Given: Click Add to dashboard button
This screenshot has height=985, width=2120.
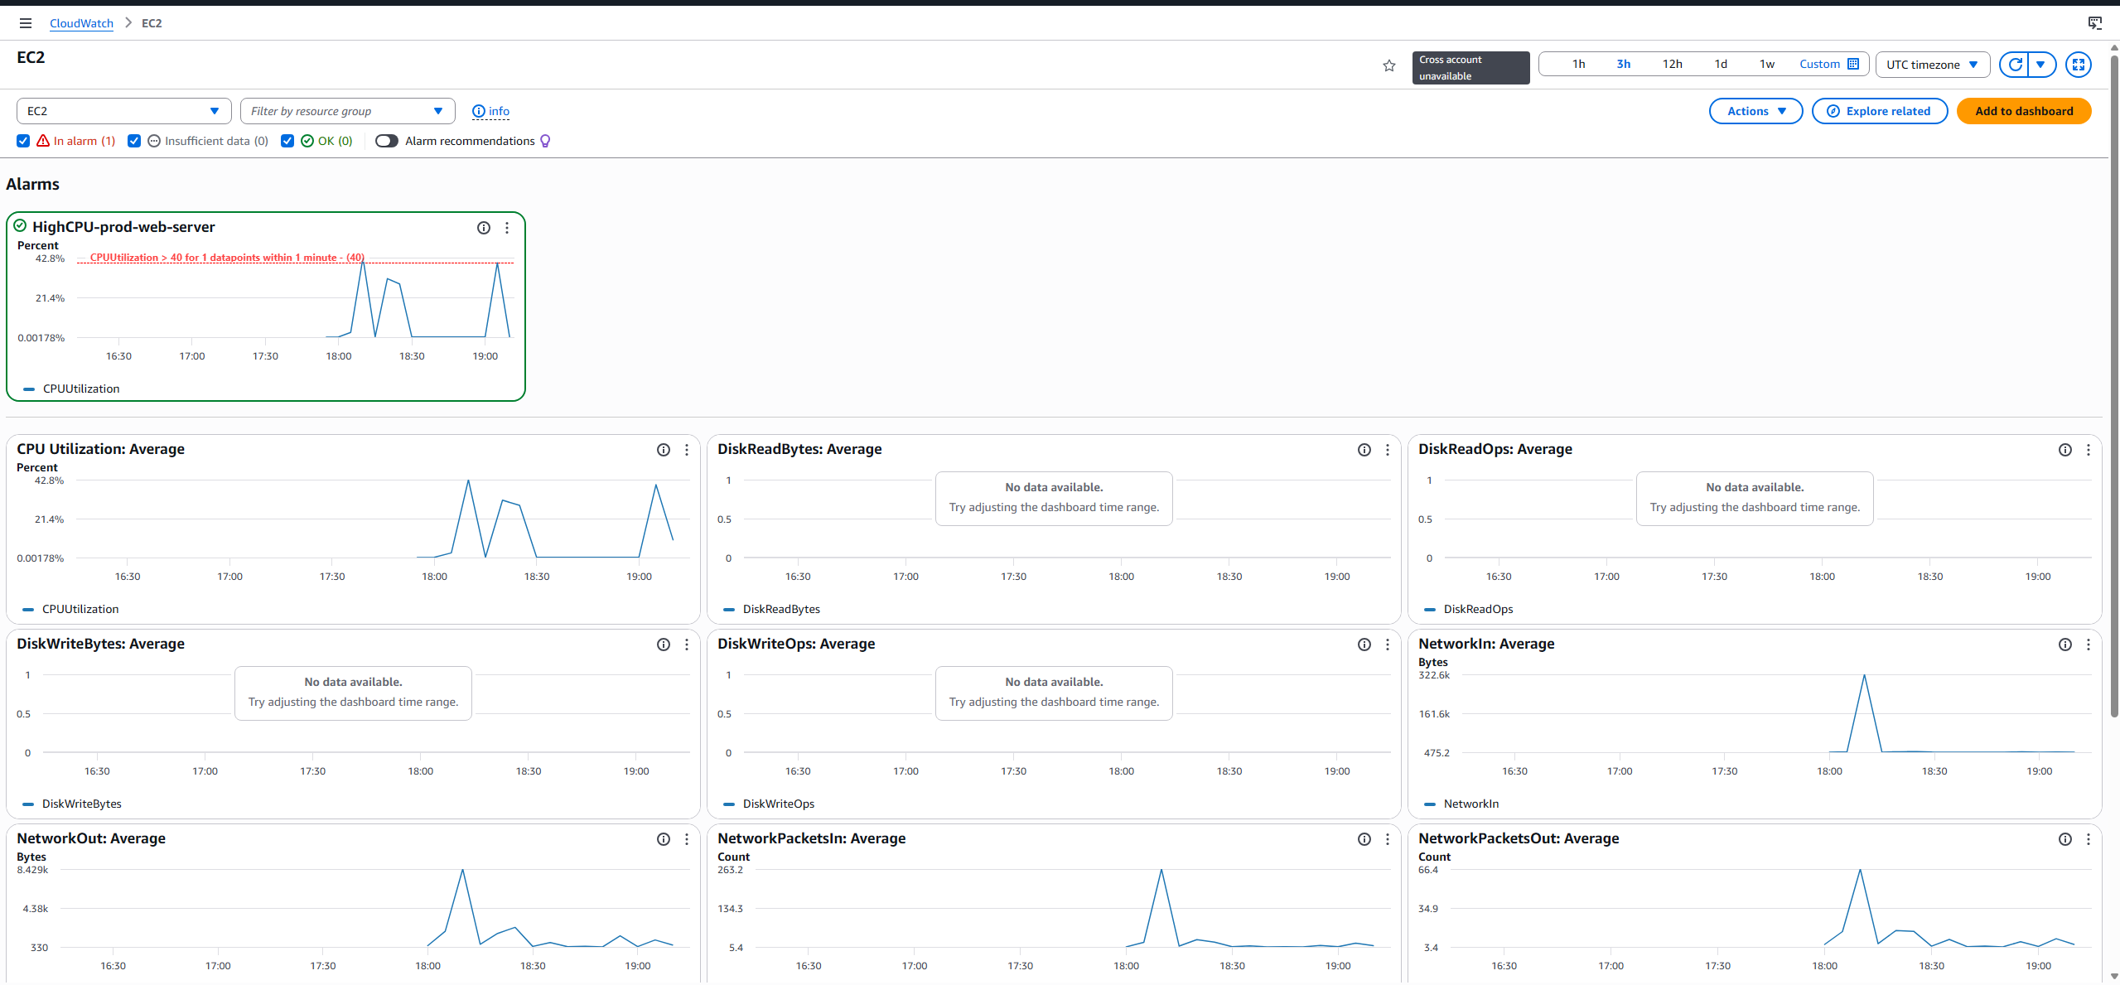Looking at the screenshot, I should click(x=2023, y=111).
